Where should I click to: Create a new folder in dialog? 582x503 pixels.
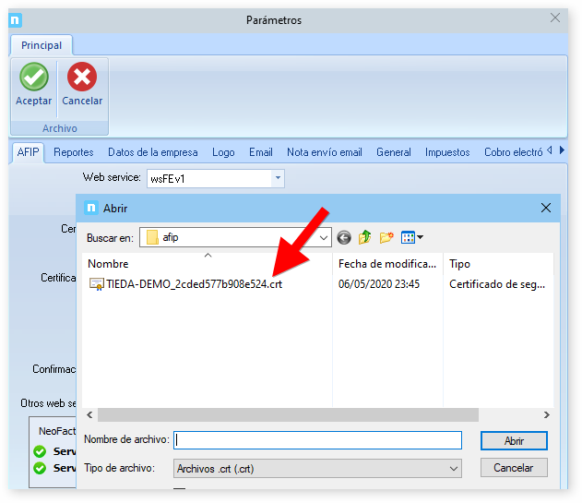[x=387, y=238]
